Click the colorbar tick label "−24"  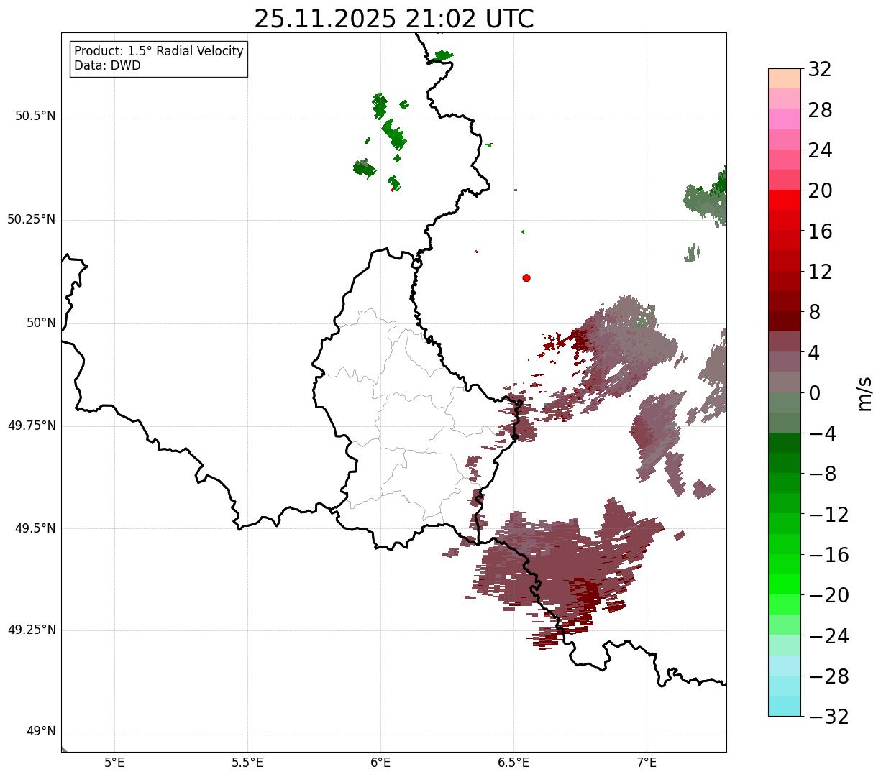pos(828,636)
